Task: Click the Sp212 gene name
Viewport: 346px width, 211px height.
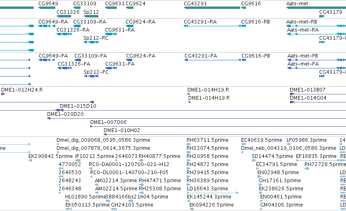Action: pyautogui.click(x=91, y=12)
